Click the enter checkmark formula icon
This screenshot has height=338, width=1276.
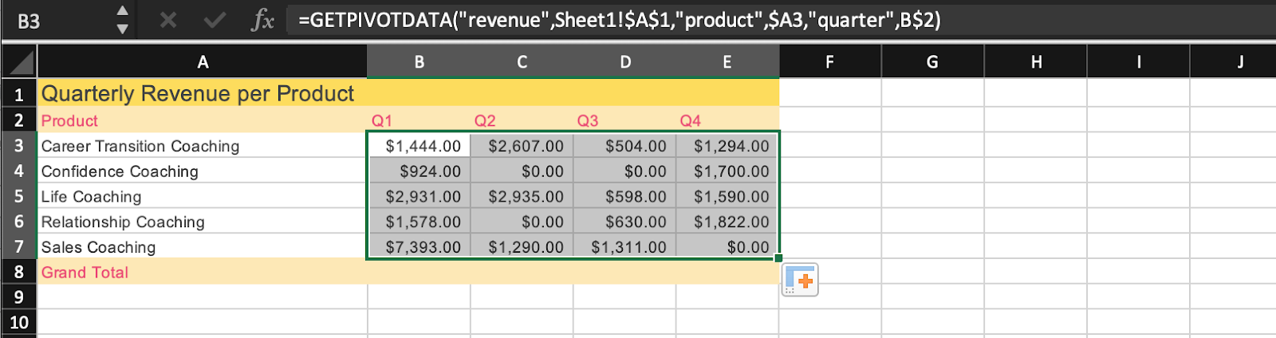[x=215, y=20]
